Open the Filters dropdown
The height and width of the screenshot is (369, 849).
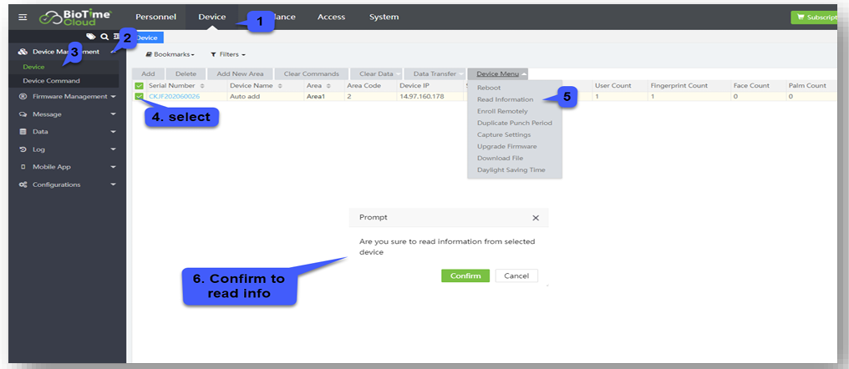(x=227, y=54)
